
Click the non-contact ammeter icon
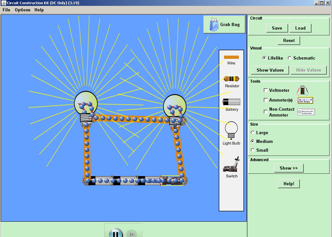pos(306,112)
